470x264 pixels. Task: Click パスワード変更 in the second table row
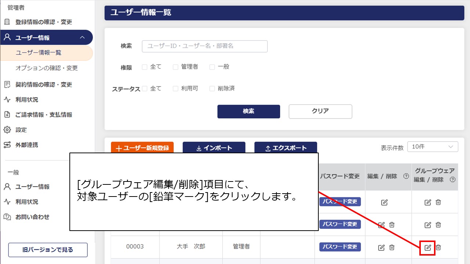tap(340, 224)
